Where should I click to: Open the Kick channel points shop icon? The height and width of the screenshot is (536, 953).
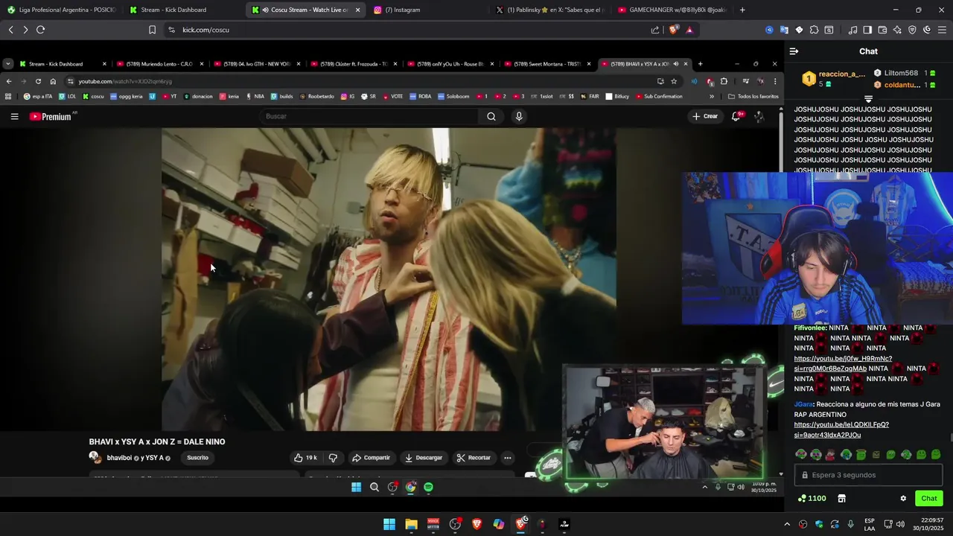click(842, 499)
